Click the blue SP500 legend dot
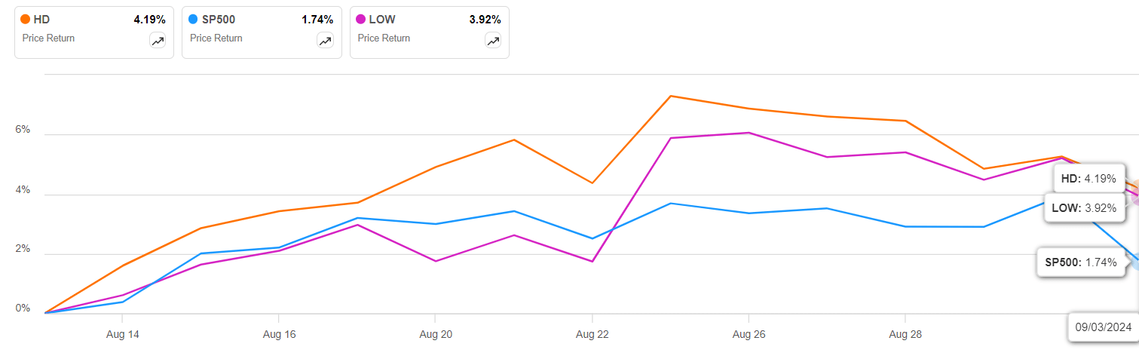Viewport: 1139px width, 359px height. coord(194,20)
